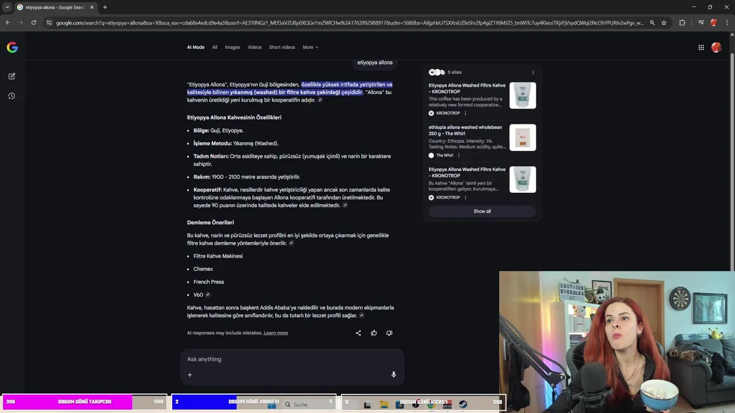Click the Google logo
Viewport: 735px width, 413px height.
12,48
